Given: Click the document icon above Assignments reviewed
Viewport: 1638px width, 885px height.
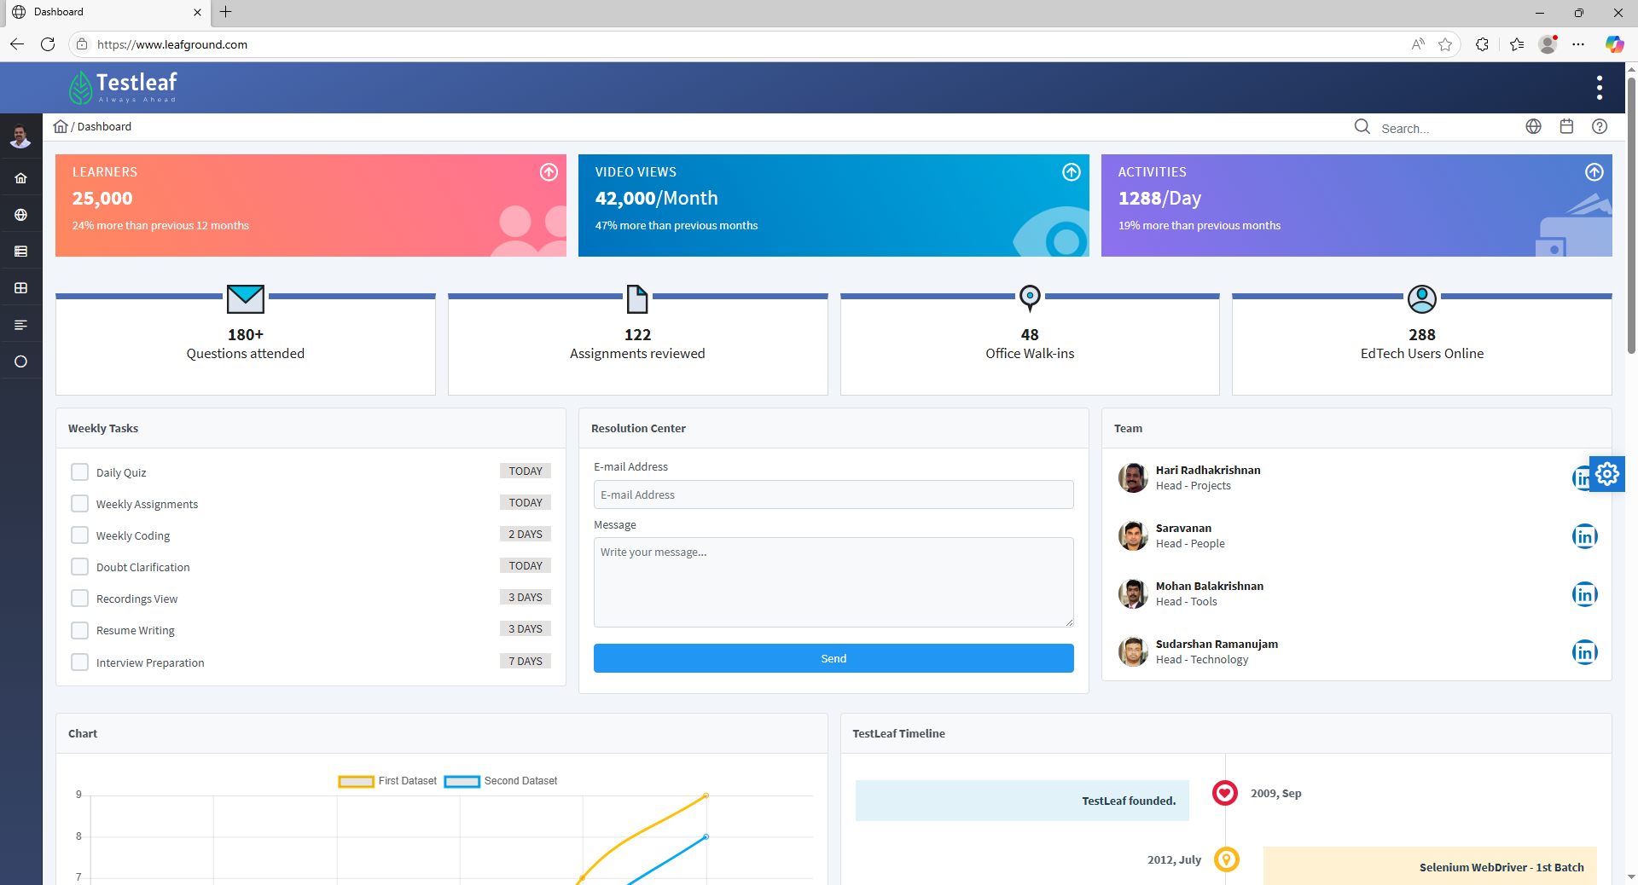Looking at the screenshot, I should click(637, 299).
